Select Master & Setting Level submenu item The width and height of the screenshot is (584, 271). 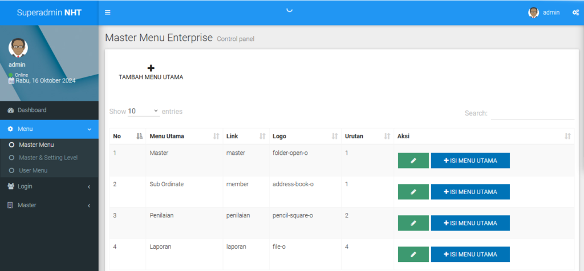[x=48, y=158]
